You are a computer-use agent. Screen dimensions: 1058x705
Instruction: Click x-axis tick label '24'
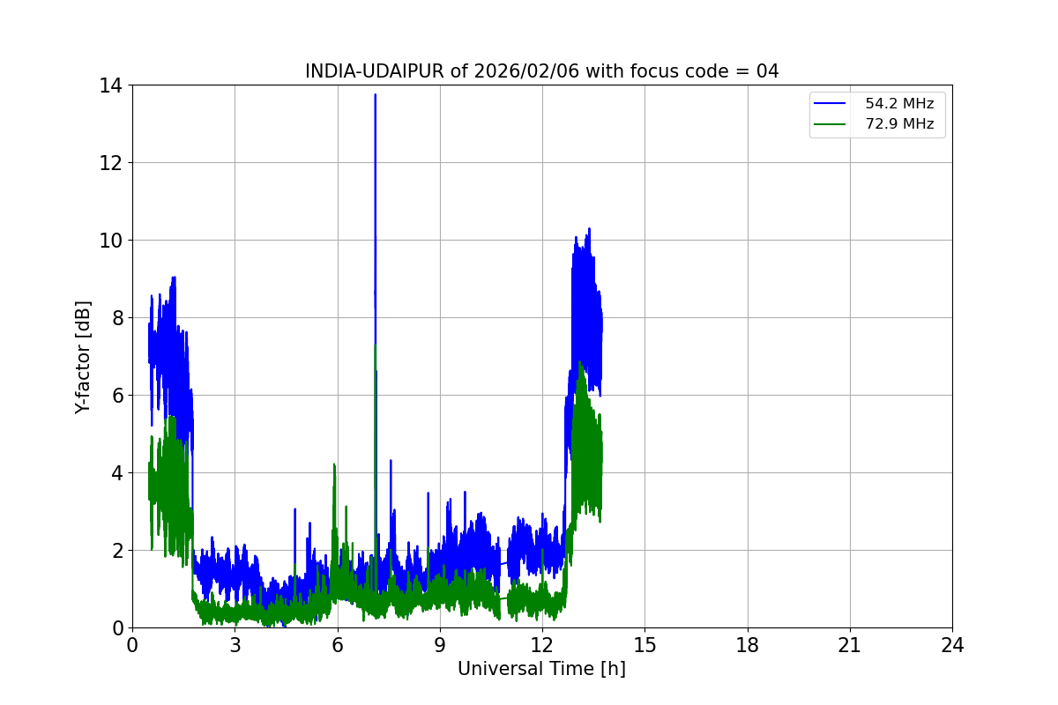point(952,645)
